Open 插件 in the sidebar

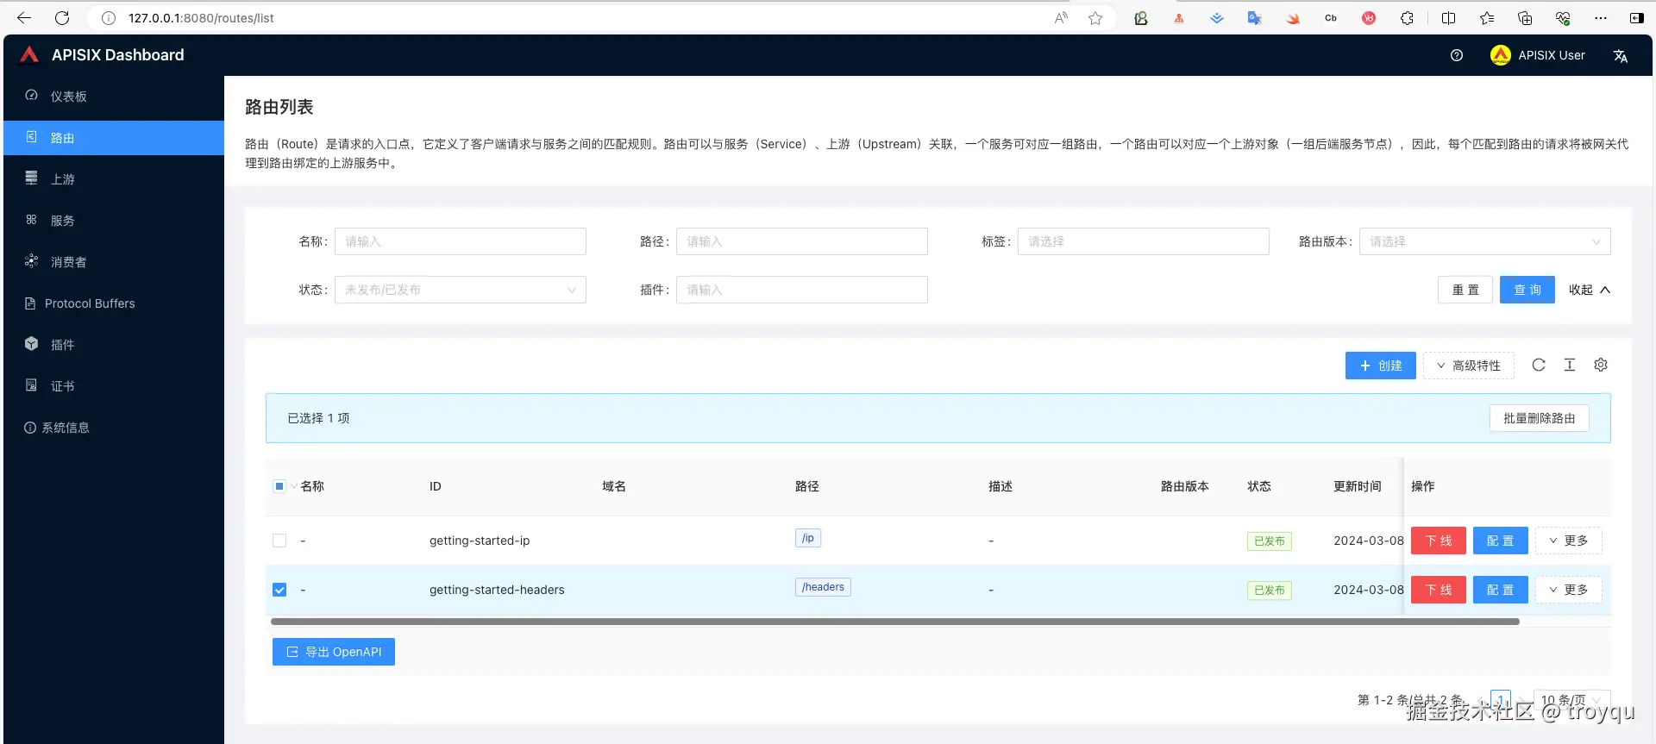click(114, 345)
